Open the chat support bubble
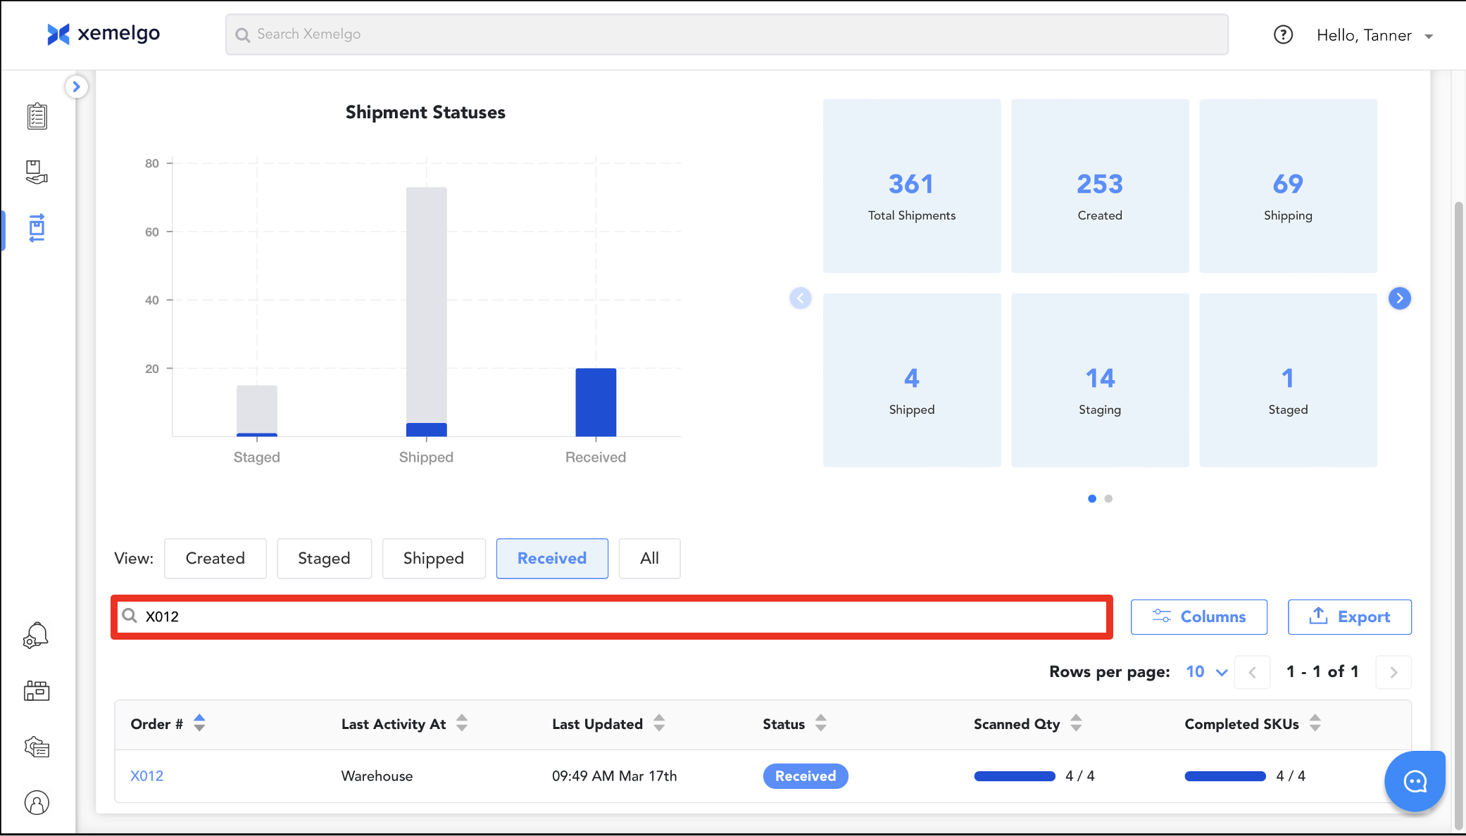The height and width of the screenshot is (836, 1466). [x=1415, y=781]
